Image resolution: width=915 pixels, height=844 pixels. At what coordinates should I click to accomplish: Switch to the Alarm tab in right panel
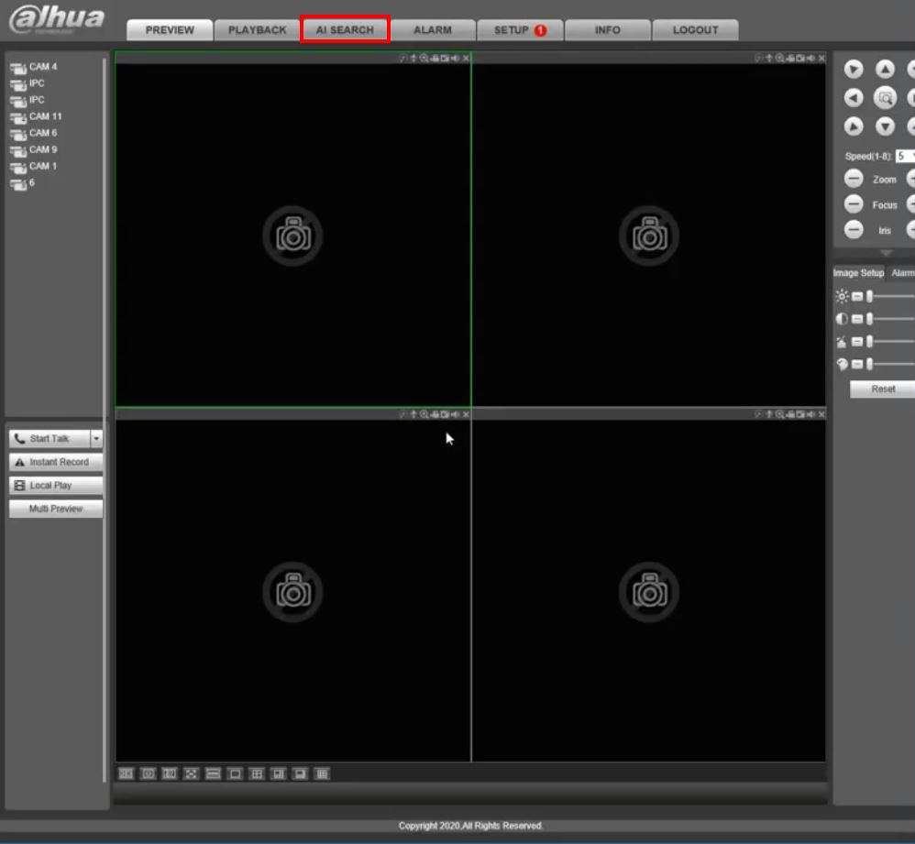click(x=902, y=273)
